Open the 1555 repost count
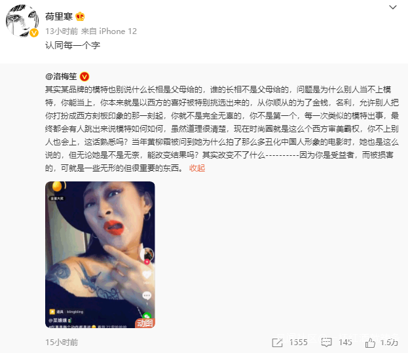408x353 pixels. point(299,343)
